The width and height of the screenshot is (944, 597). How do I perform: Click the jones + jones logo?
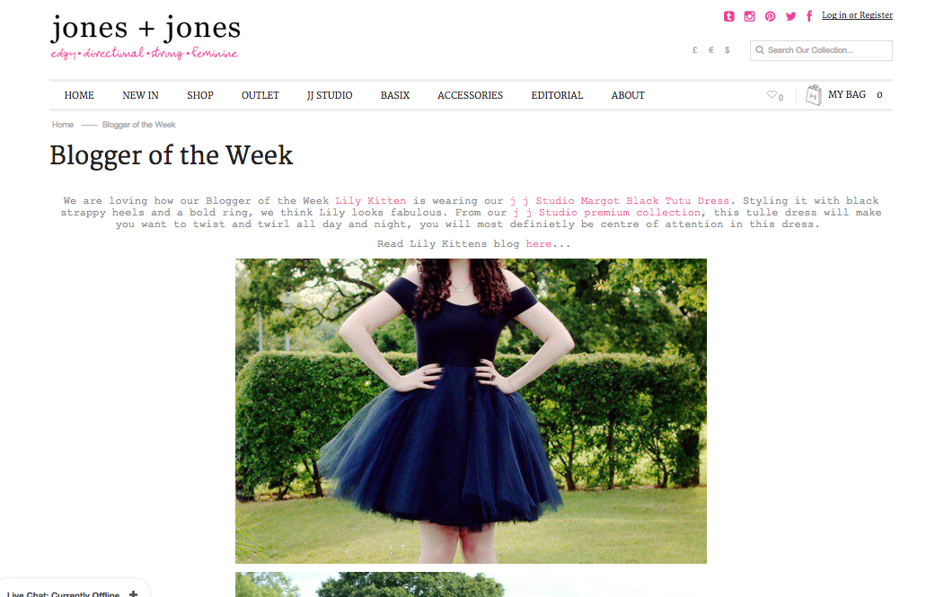pyautogui.click(x=146, y=36)
